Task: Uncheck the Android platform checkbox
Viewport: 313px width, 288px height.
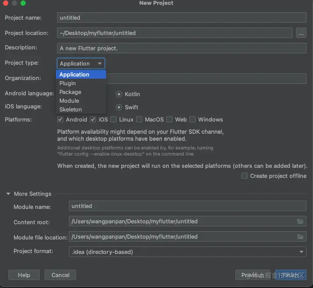Action: (60, 119)
